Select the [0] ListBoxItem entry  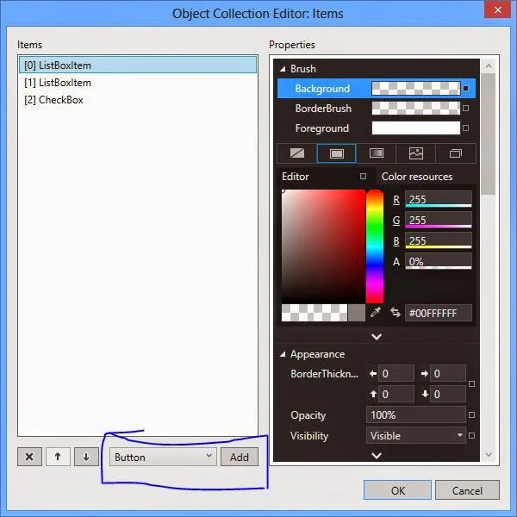138,65
